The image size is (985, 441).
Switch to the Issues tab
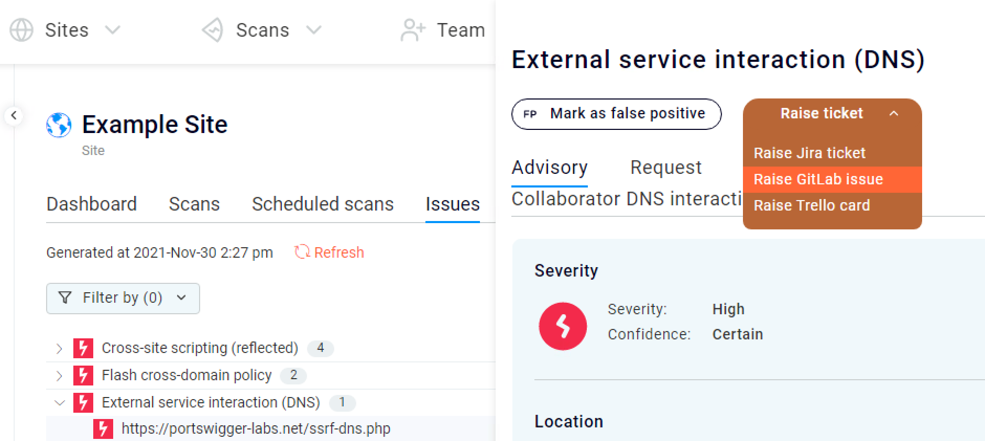click(453, 204)
